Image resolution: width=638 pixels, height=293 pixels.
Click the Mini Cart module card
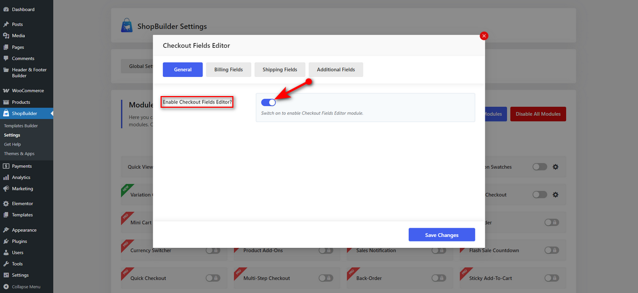(x=137, y=222)
